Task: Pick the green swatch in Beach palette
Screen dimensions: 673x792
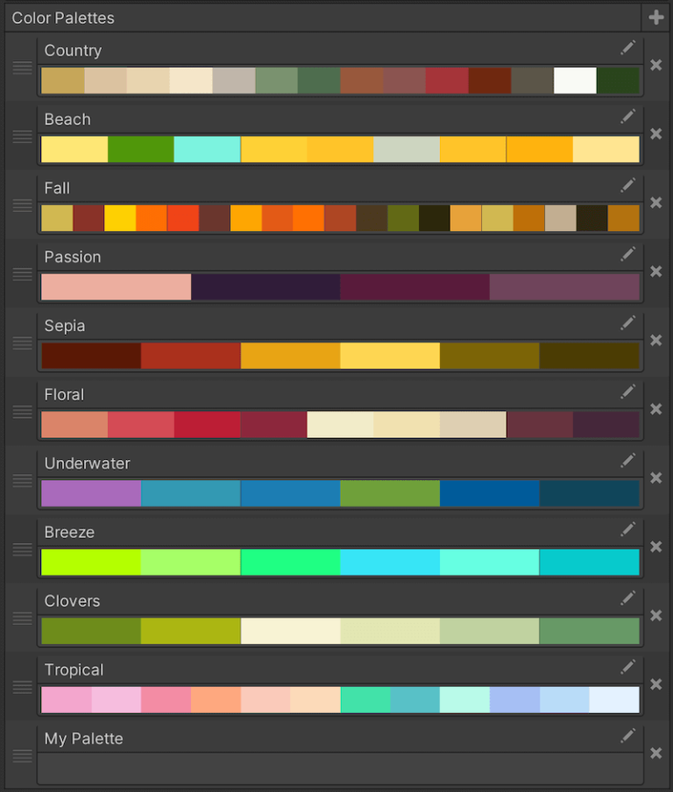Action: coord(140,150)
